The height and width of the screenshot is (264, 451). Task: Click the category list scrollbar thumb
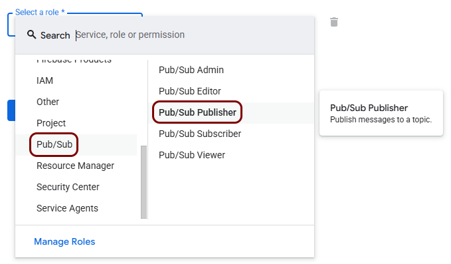point(144,182)
